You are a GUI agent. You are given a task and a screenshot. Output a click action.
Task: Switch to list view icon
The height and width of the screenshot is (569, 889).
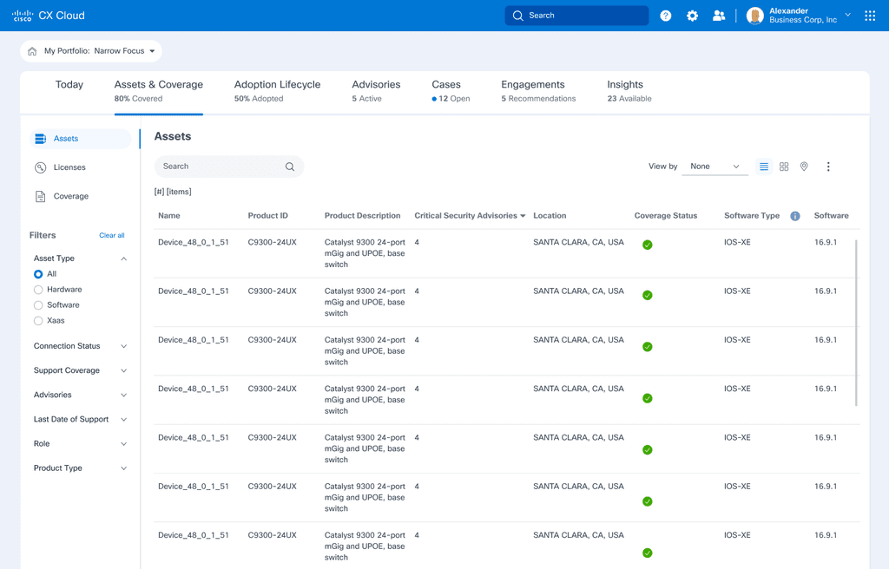point(764,167)
